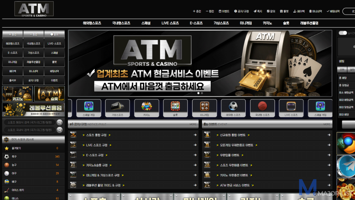The height and width of the screenshot is (200, 355).
Task: Open 머니내역 in top bar
Action: pos(315,11)
